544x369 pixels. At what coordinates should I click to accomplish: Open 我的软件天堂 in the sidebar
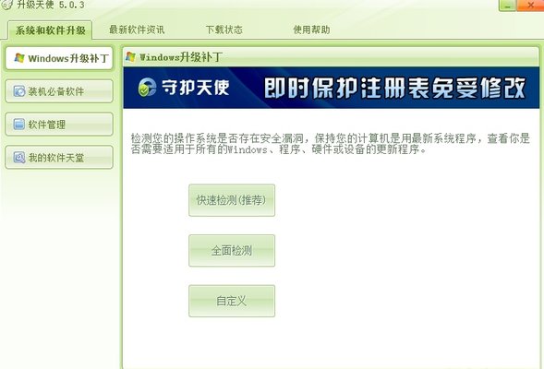tap(59, 158)
